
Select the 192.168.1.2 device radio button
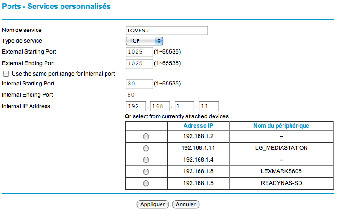tap(146, 137)
